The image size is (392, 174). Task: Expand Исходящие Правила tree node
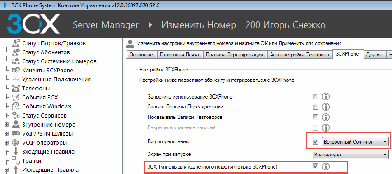[7, 170]
